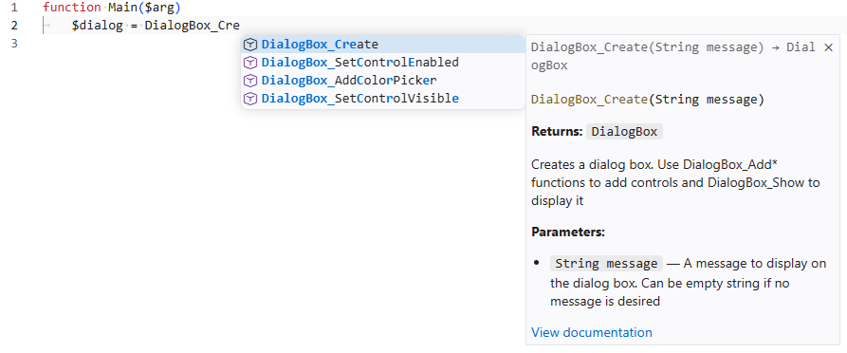Screen dimensions: 847x353
Task: Click line number 1 in the gutter
Action: (x=14, y=8)
